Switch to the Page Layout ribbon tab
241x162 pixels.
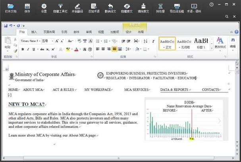(x=49, y=32)
